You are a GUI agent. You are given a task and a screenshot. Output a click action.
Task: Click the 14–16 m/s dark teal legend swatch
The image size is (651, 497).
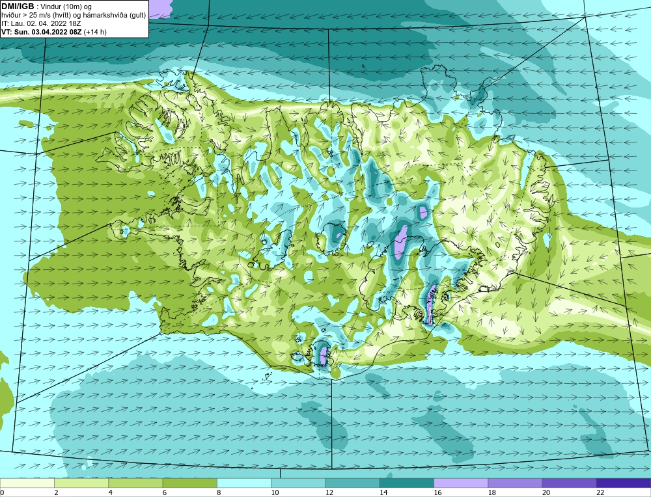pos(407,483)
